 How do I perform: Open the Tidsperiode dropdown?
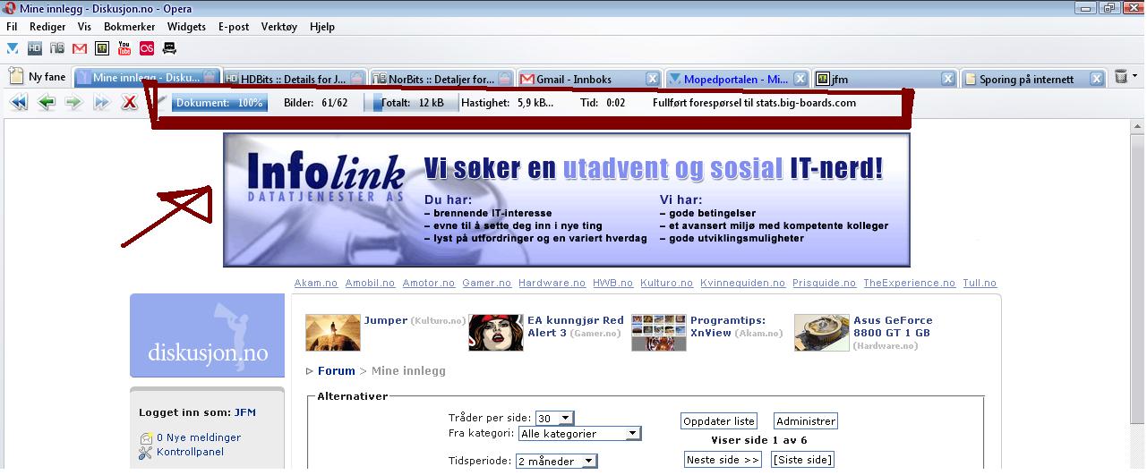[556, 462]
